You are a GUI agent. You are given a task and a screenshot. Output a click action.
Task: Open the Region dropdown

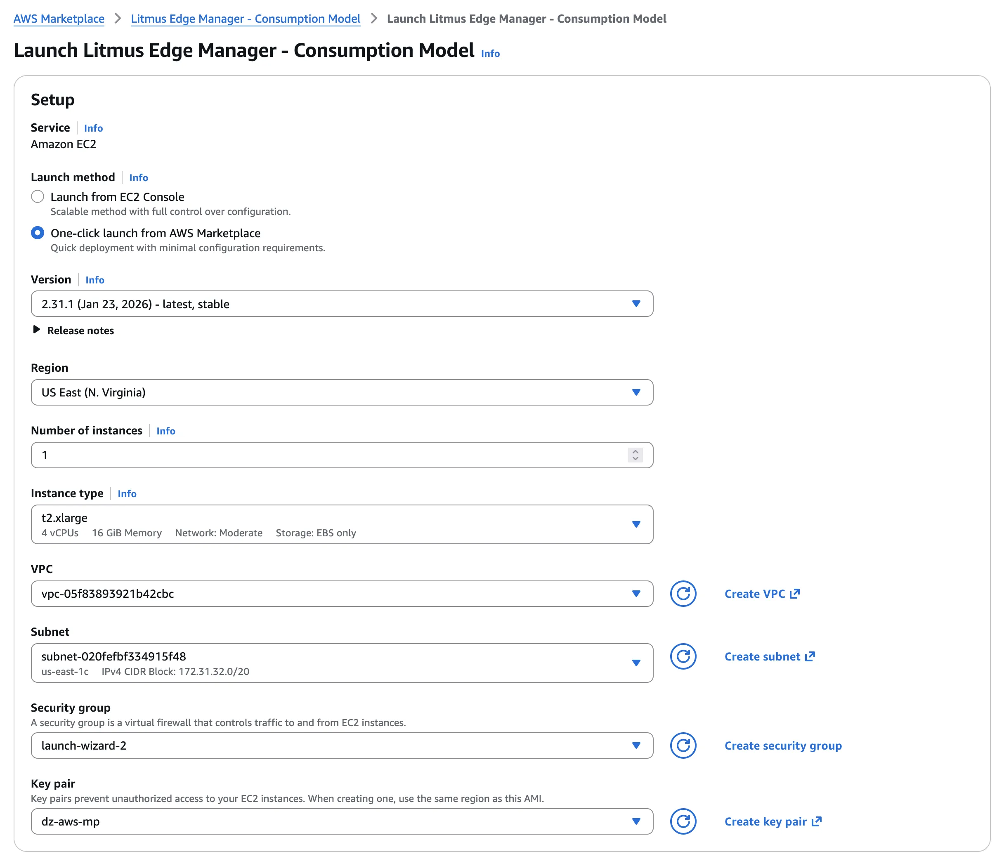click(x=342, y=392)
